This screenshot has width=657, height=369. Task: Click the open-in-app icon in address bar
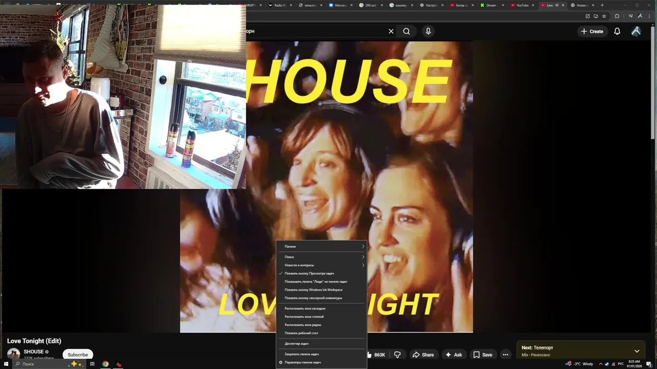[588, 16]
